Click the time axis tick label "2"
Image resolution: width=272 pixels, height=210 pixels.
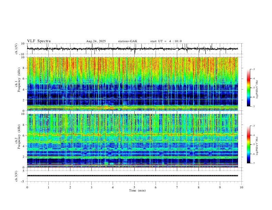[70, 187]
